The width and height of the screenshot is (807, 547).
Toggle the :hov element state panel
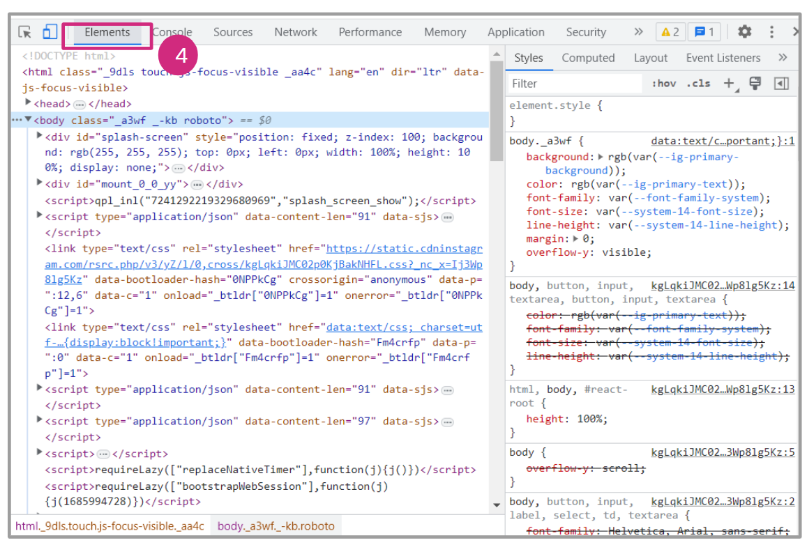[x=663, y=84]
